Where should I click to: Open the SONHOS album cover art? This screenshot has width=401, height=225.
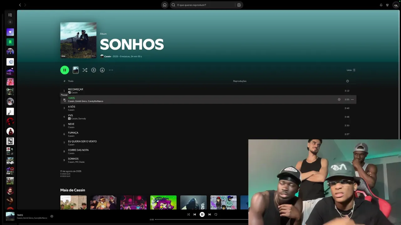[x=78, y=40]
